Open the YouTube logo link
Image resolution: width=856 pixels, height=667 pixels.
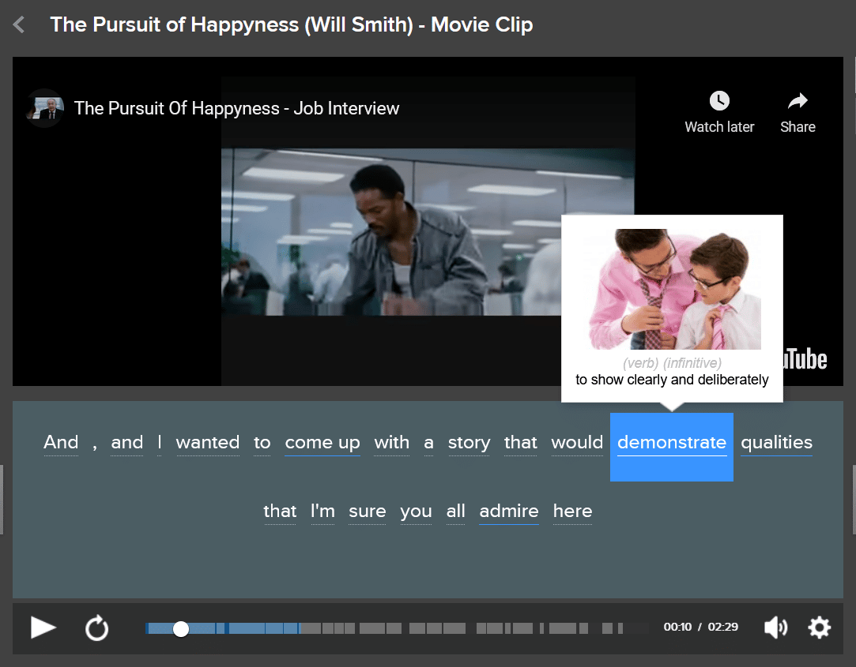pos(805,360)
